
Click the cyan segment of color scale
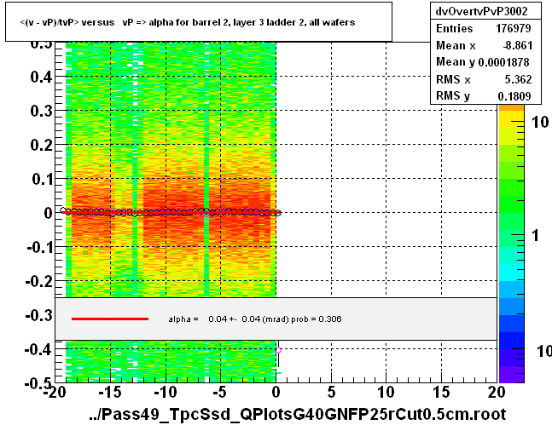[511, 273]
